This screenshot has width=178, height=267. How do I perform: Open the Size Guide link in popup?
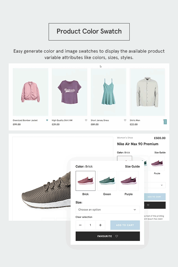click(132, 166)
